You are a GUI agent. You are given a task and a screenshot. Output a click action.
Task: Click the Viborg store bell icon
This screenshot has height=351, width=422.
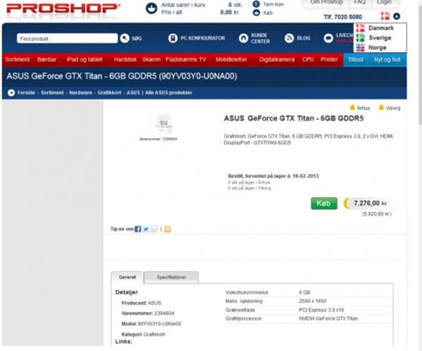tap(381, 108)
